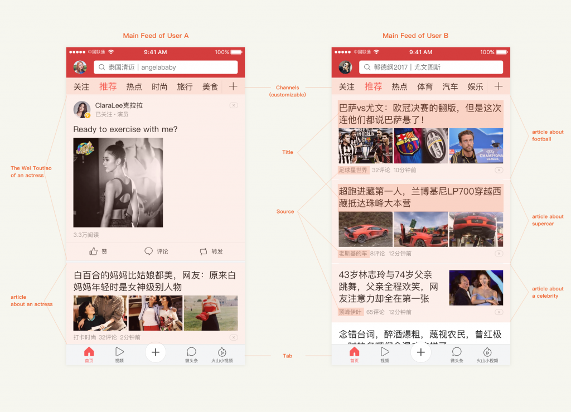Dismiss the ClaraLee post with its x button

233,105
